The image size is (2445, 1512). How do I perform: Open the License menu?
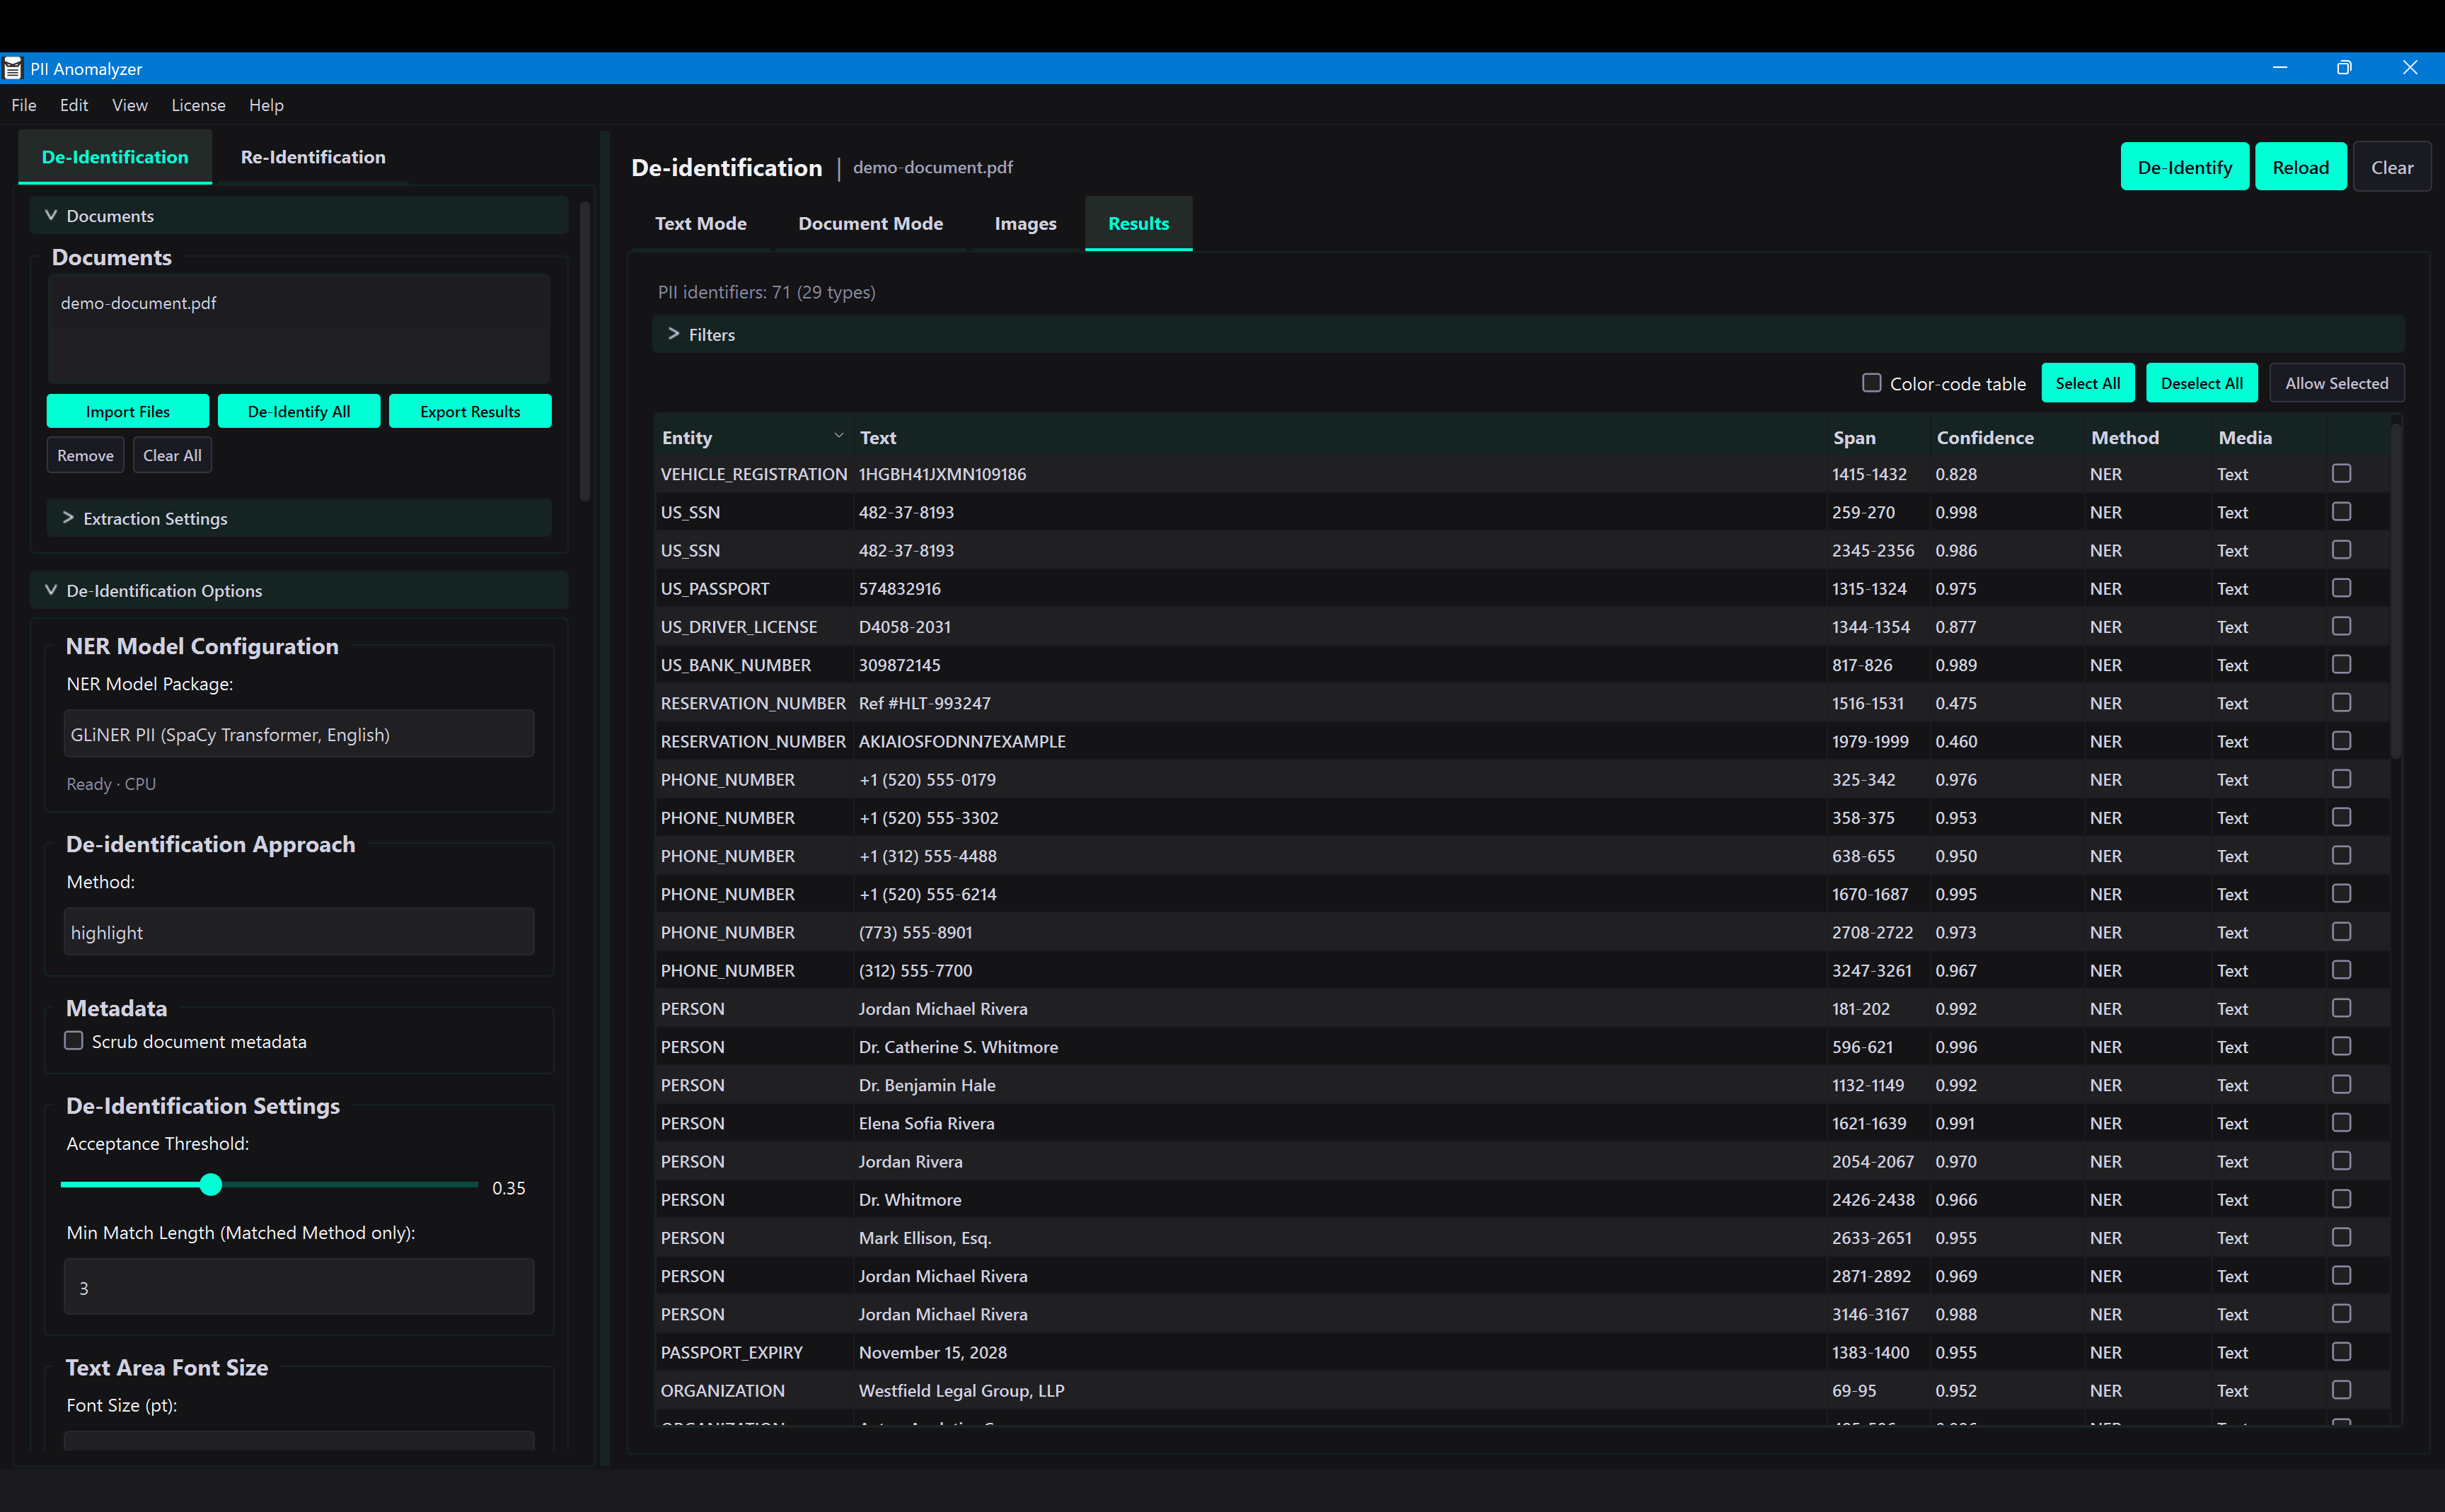click(x=198, y=105)
